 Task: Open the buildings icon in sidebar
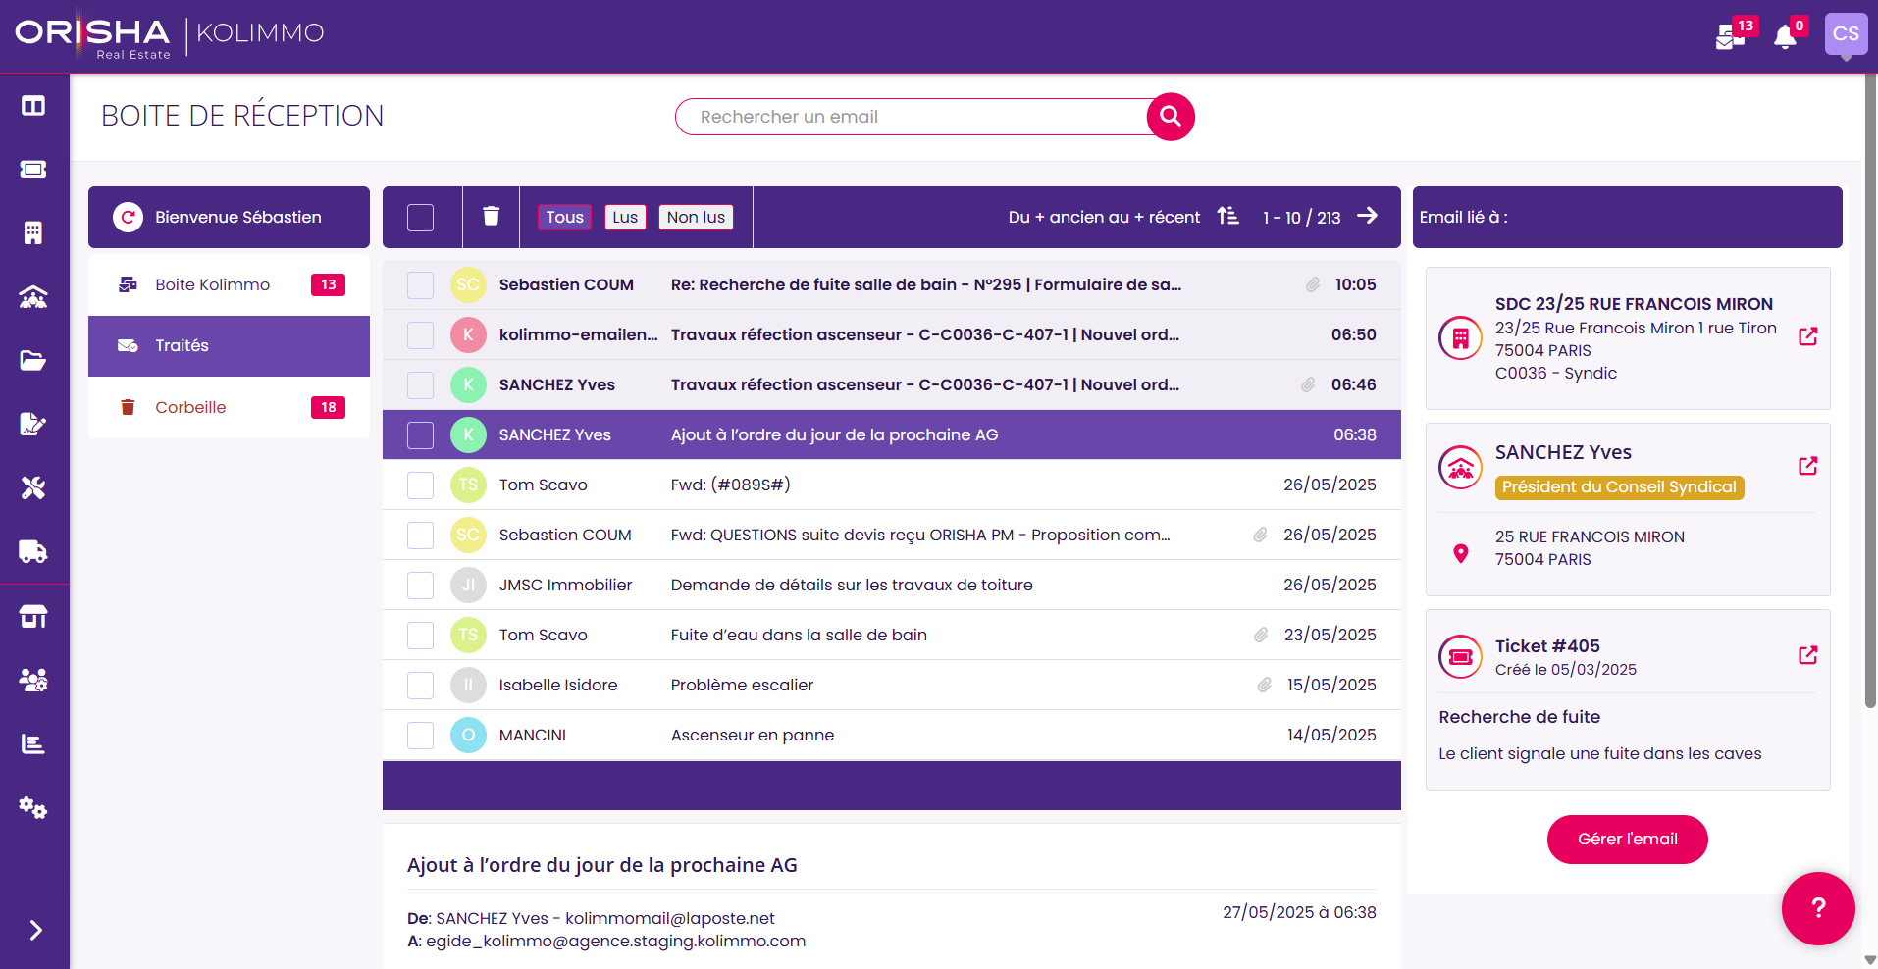[33, 233]
